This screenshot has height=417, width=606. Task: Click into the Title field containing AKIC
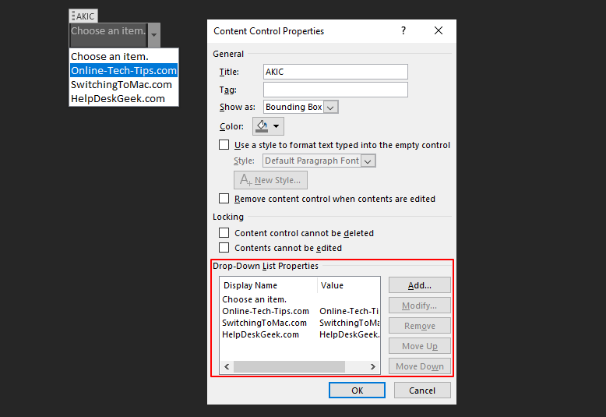[336, 72]
